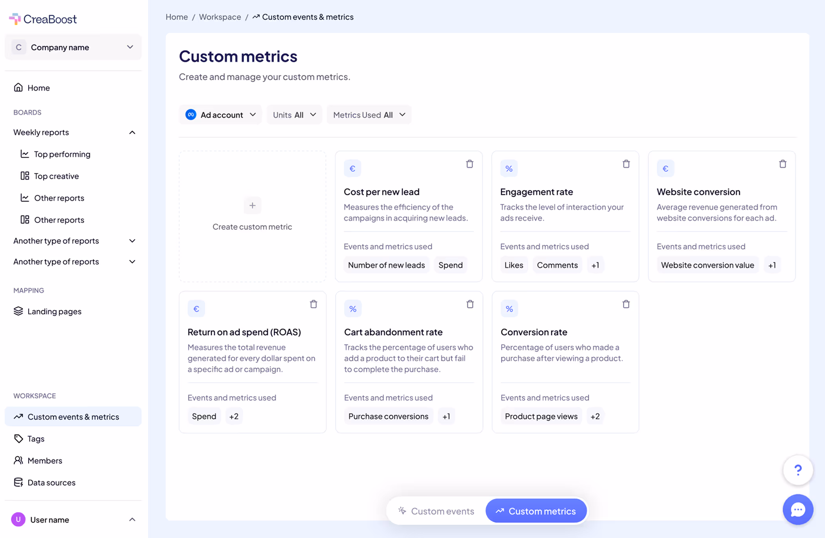Select the Custom metrics toggle
The image size is (825, 538).
(536, 511)
